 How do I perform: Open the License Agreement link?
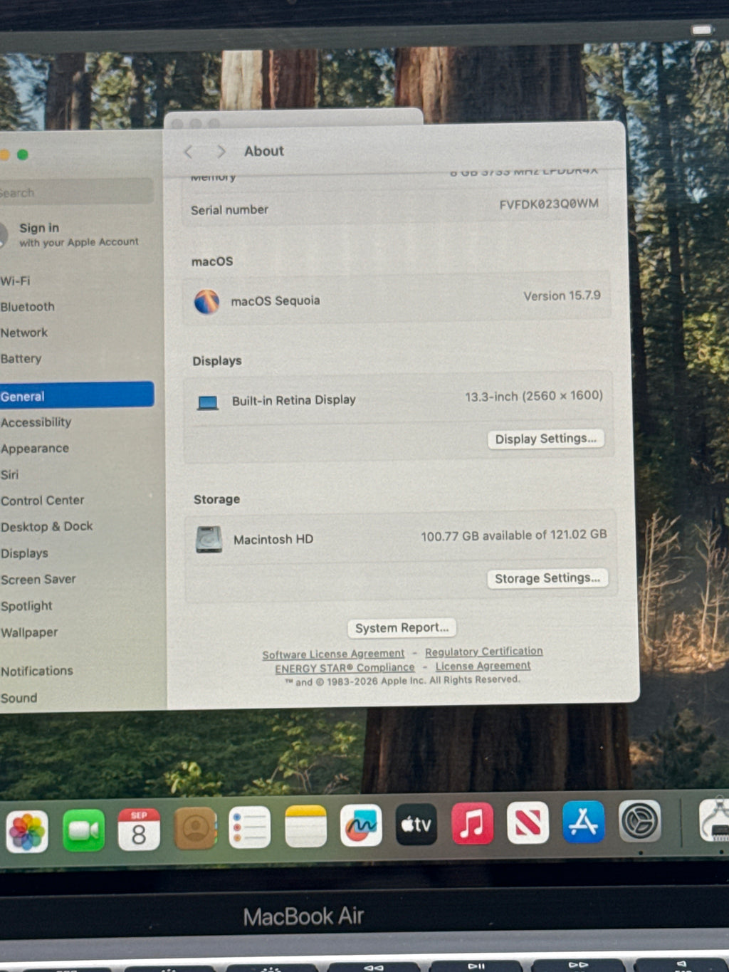click(483, 666)
